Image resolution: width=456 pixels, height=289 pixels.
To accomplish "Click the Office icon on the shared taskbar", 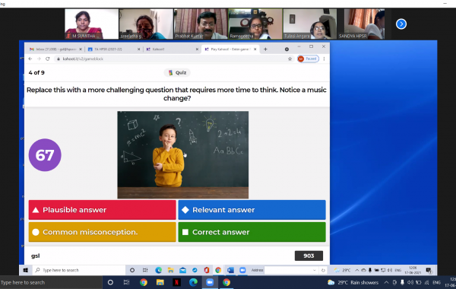I will (x=207, y=270).
